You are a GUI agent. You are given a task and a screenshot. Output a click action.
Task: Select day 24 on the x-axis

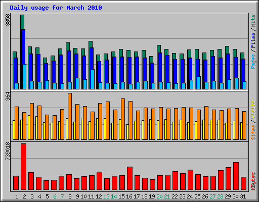tap(190, 196)
